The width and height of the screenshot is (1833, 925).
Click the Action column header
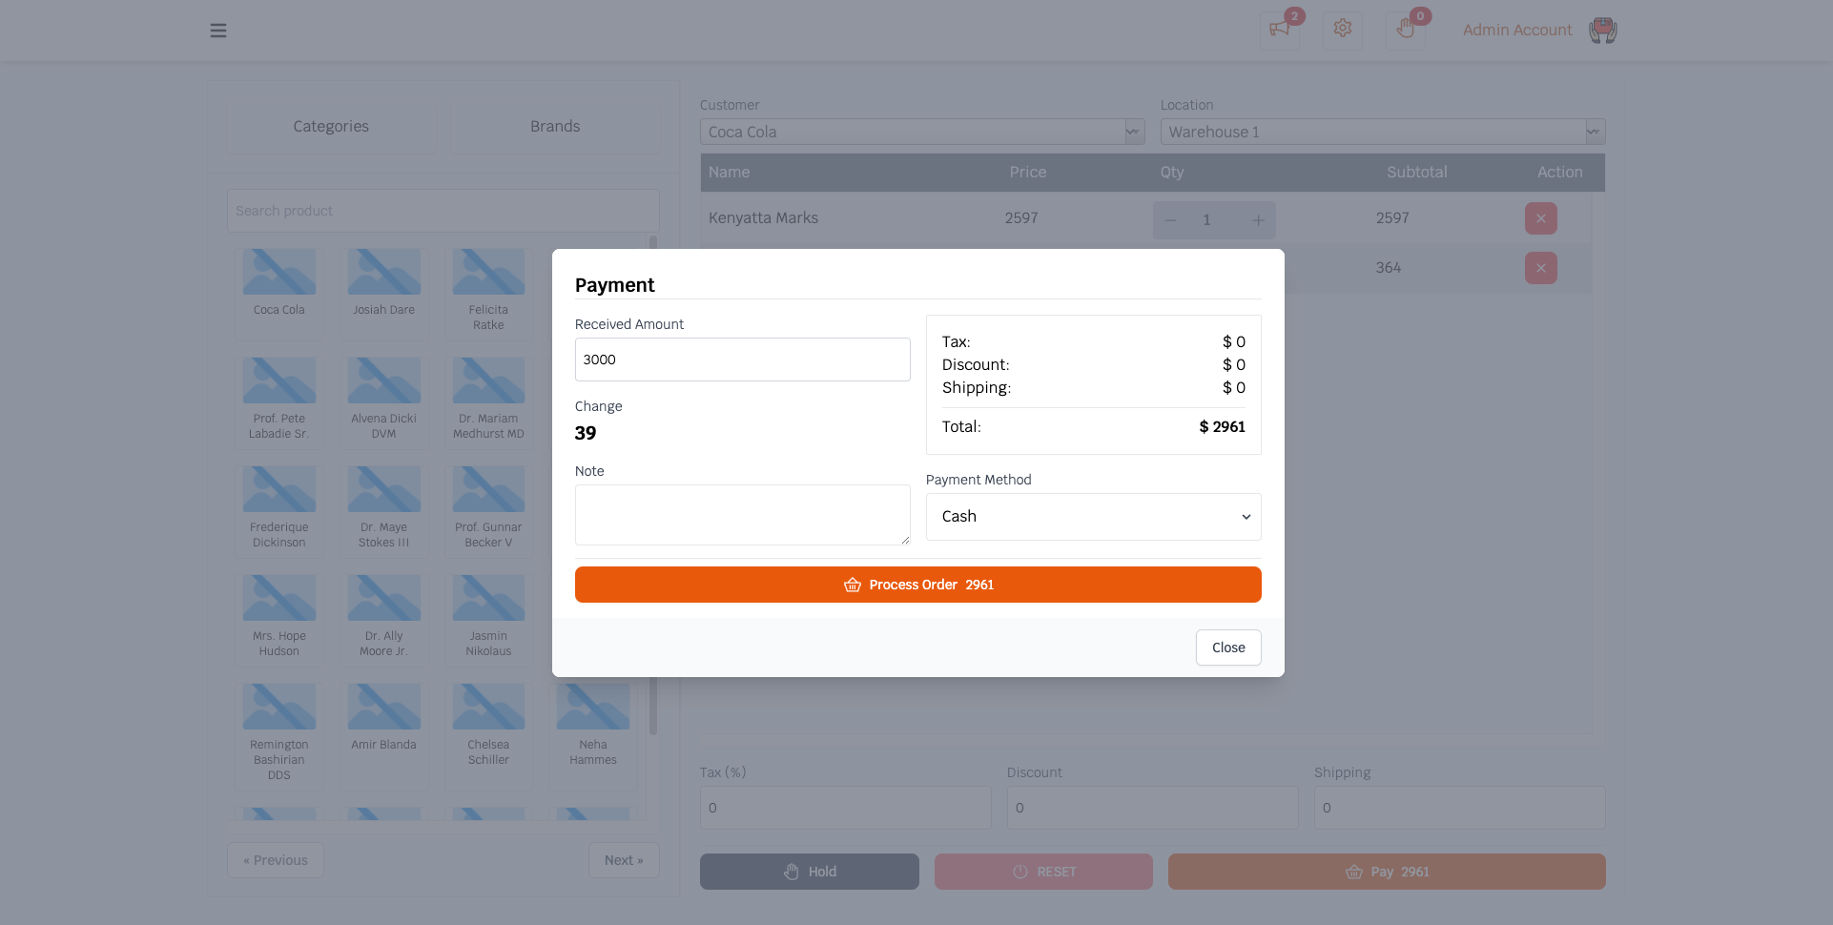1560,173
